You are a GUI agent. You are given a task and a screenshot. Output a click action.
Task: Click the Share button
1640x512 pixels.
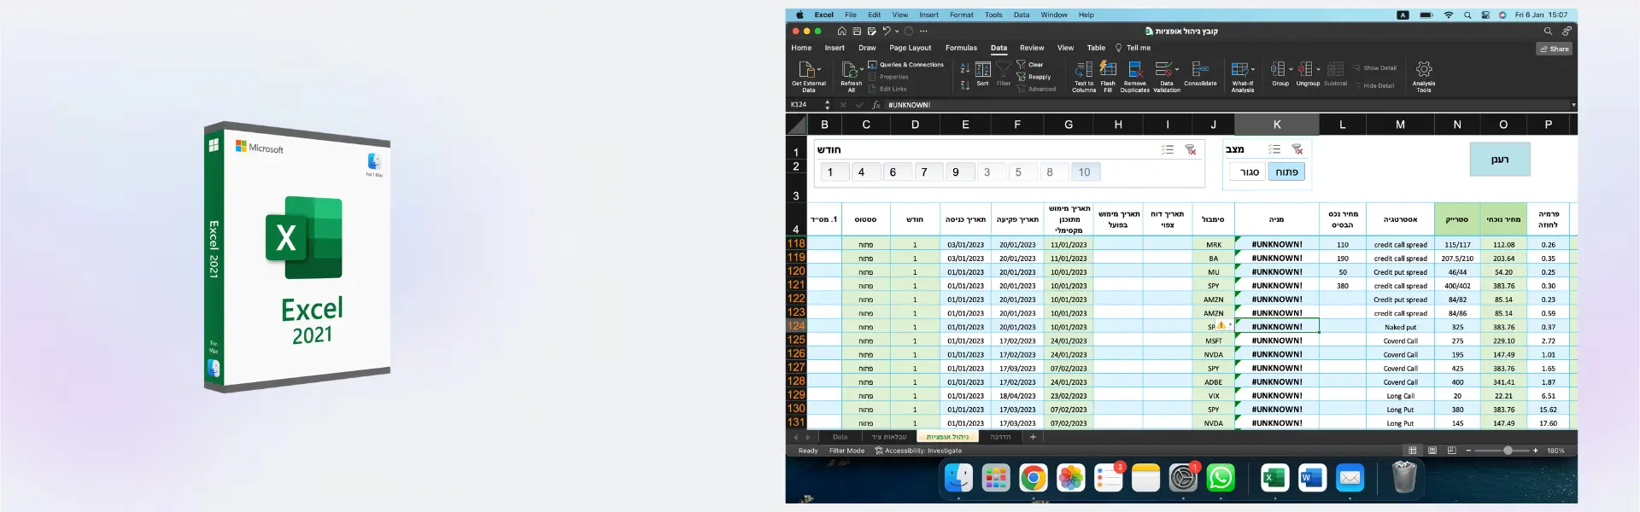pos(1555,49)
